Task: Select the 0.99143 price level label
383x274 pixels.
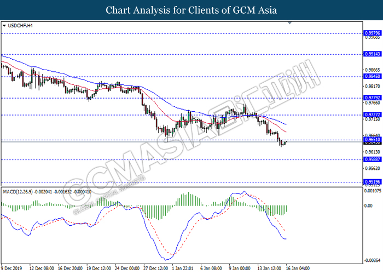Action: pos(372,54)
